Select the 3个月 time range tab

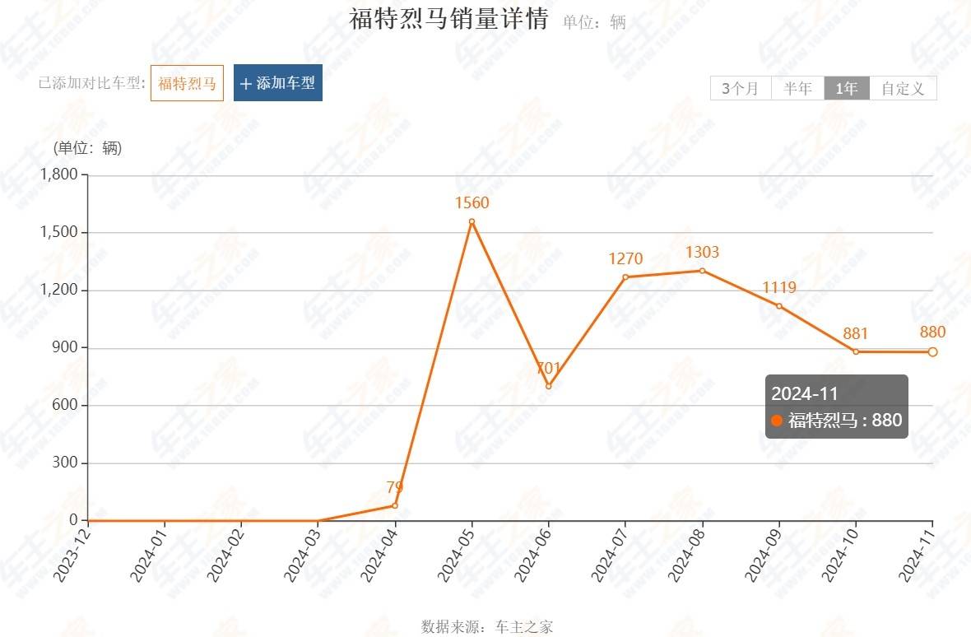(x=741, y=88)
